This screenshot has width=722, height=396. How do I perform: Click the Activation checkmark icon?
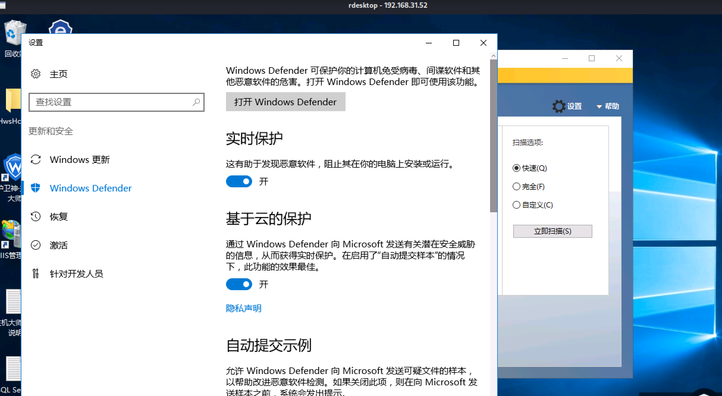click(36, 245)
